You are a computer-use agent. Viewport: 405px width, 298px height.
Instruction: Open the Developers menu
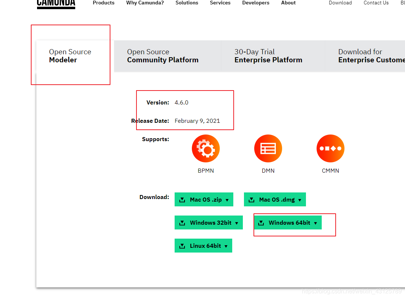coord(256,3)
